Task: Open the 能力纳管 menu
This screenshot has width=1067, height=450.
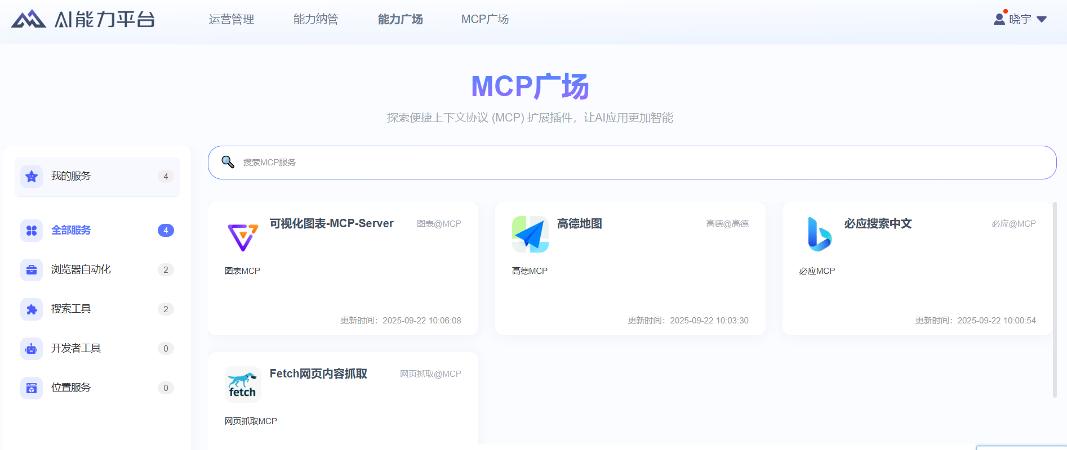Action: coord(316,19)
